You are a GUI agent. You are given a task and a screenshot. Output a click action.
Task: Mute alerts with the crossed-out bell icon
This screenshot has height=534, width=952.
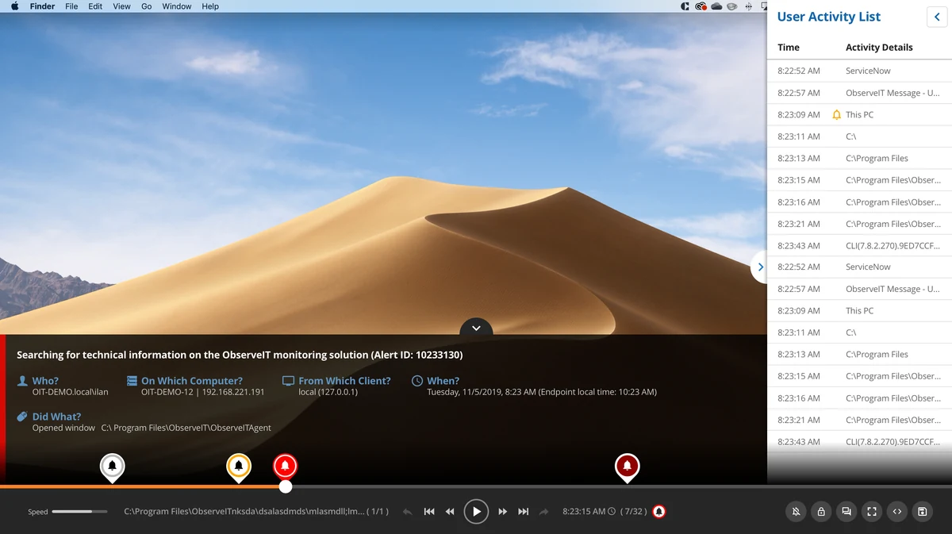click(796, 512)
